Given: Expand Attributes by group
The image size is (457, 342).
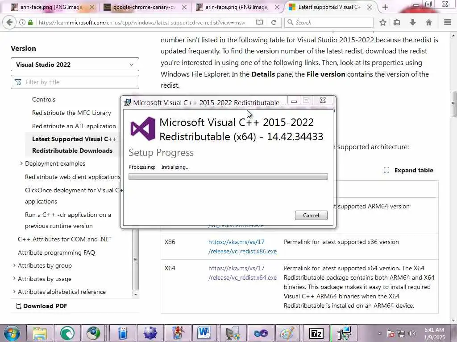Looking at the screenshot, I should click(14, 265).
